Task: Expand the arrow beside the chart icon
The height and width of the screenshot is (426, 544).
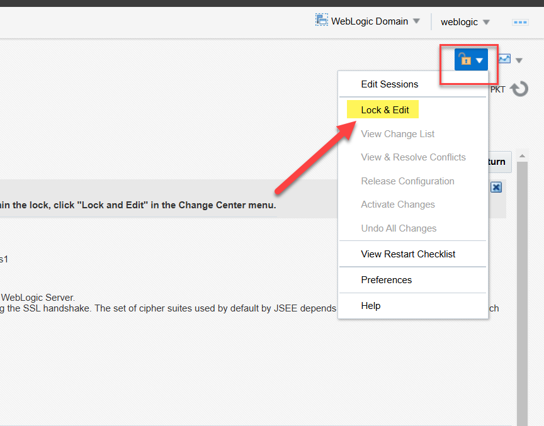Action: [x=519, y=61]
